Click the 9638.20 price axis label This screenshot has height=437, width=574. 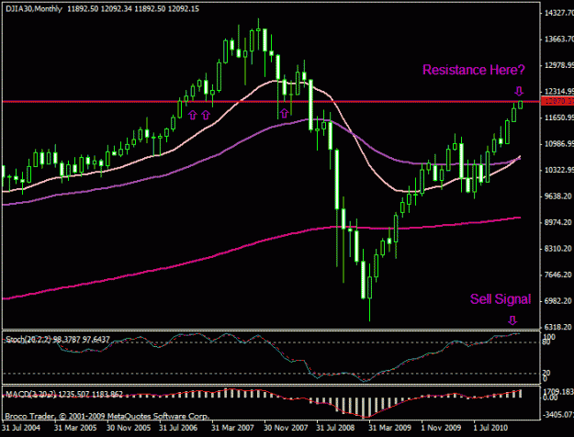558,196
